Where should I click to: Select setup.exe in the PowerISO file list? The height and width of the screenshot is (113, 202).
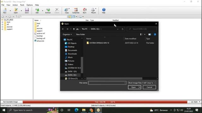(39, 41)
